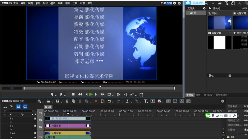248x140 pixels.
Task: Click the rewind button in player
Action: coord(80,94)
